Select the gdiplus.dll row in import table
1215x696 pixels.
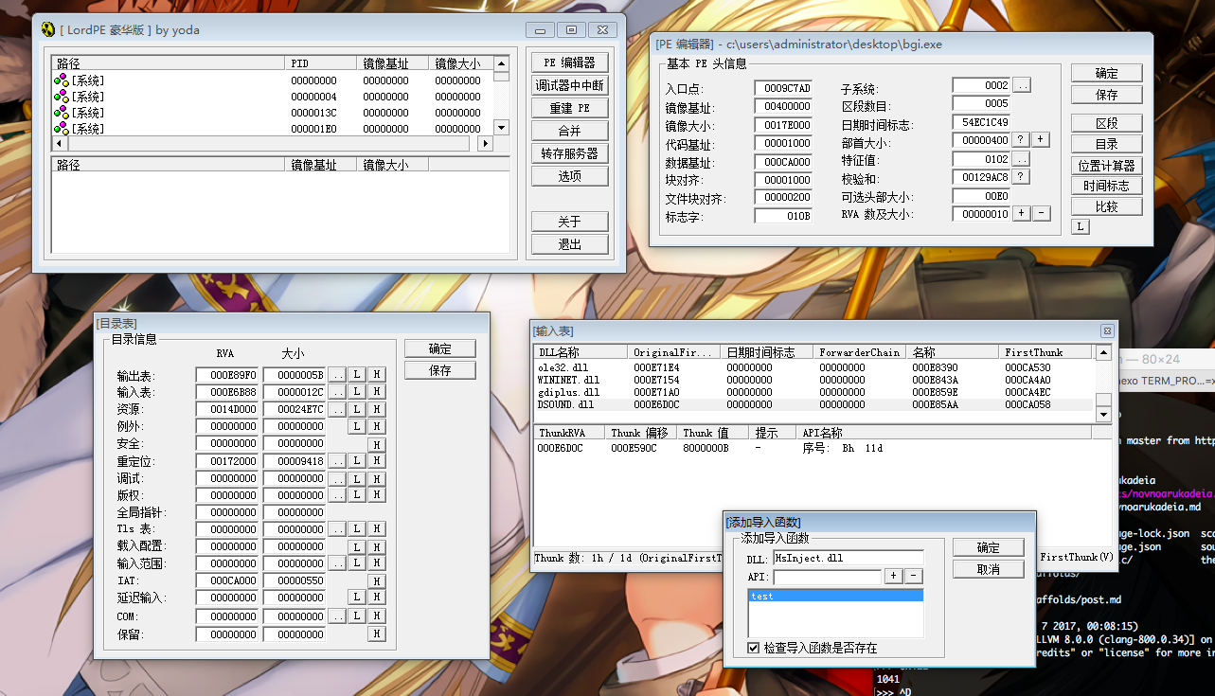coord(814,392)
